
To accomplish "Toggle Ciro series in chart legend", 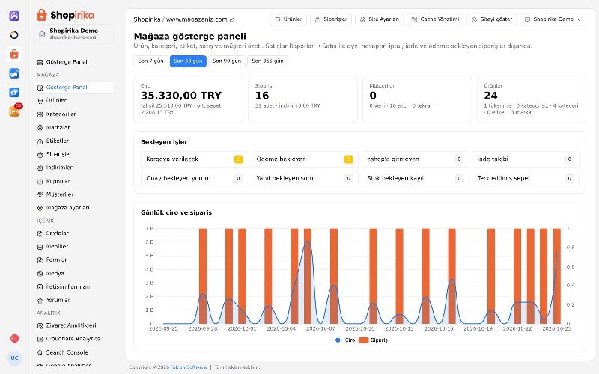I will 344,340.
